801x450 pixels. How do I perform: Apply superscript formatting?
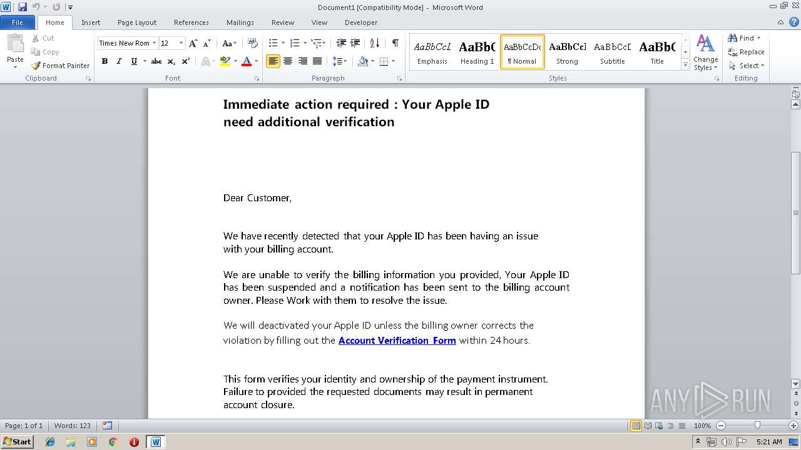click(x=186, y=61)
